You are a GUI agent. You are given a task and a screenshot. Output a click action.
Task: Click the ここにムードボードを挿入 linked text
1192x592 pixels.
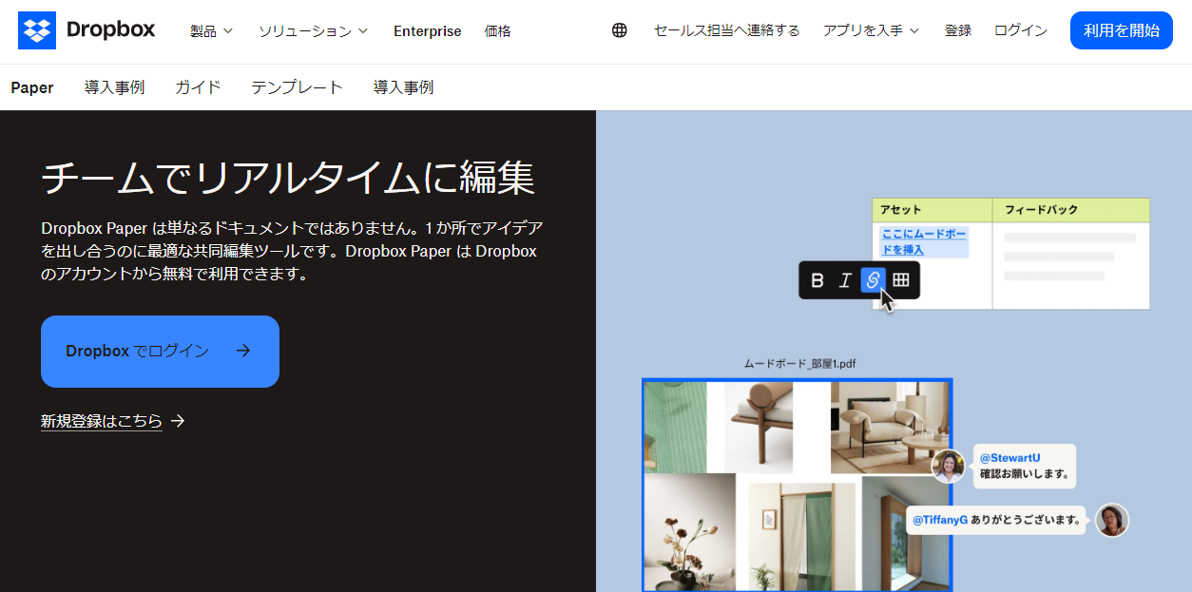(x=924, y=241)
